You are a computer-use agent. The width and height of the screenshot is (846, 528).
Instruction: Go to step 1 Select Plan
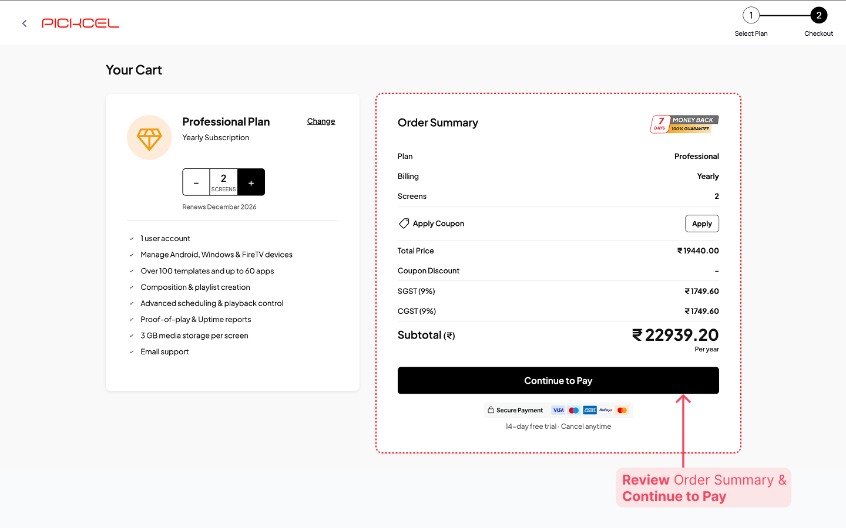pyautogui.click(x=751, y=16)
